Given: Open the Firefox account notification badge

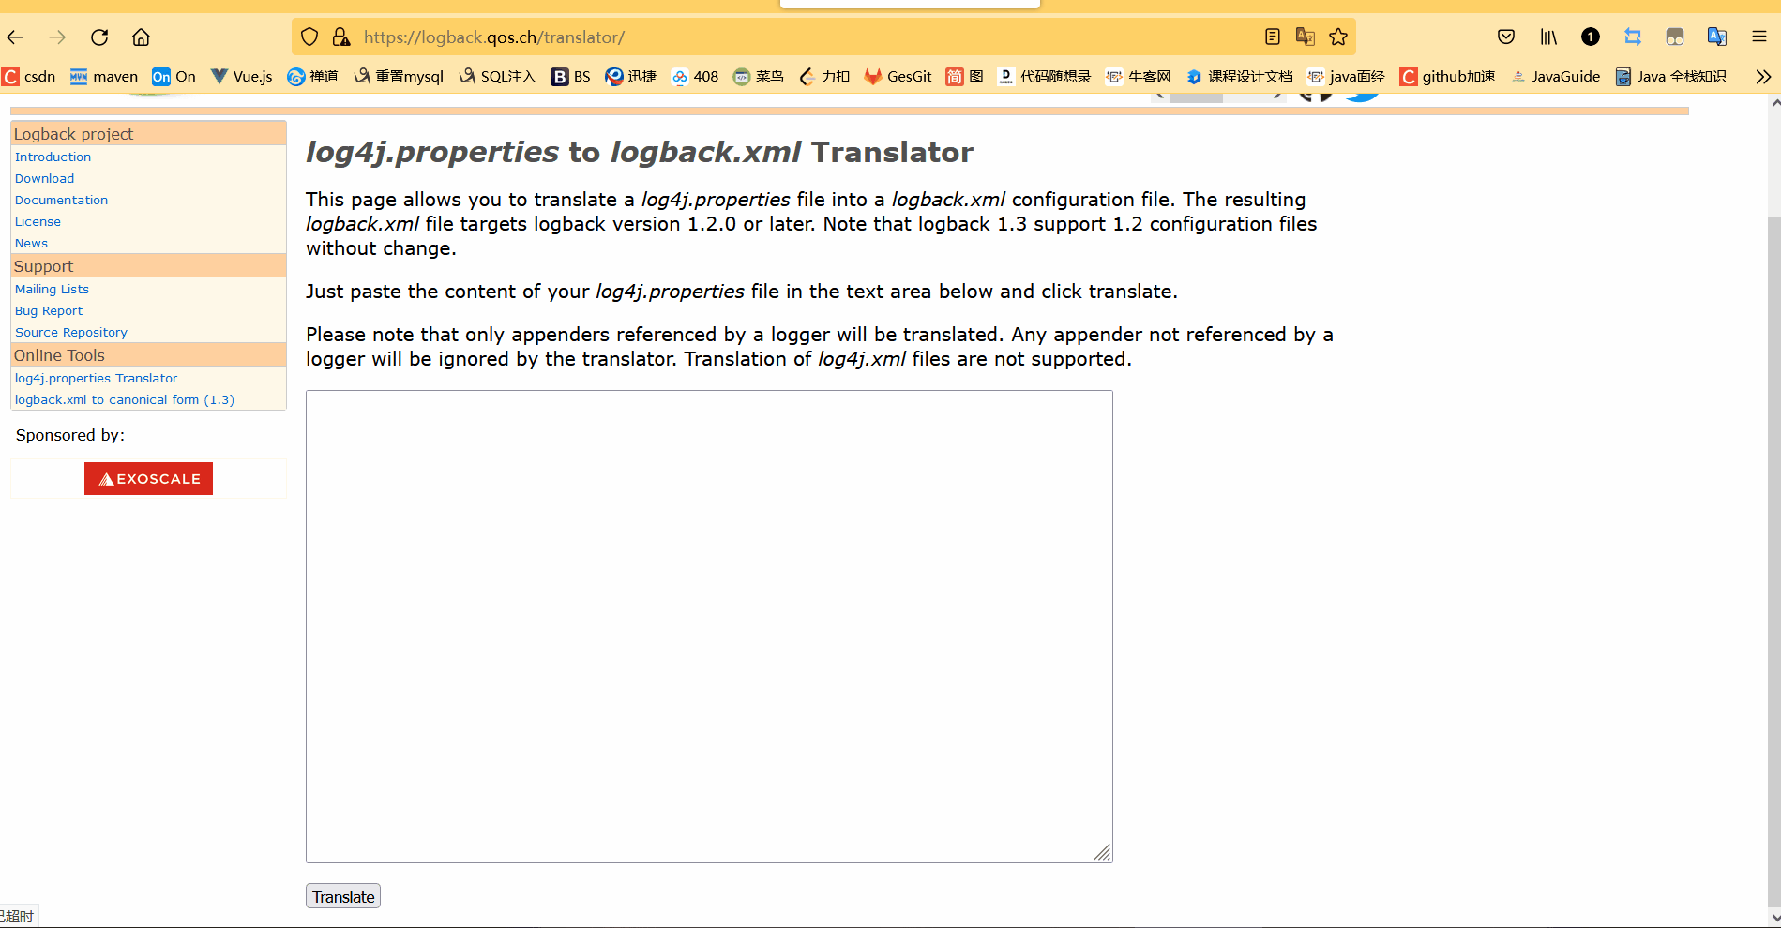Looking at the screenshot, I should tap(1590, 37).
